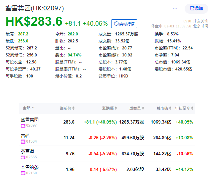The height and width of the screenshot is (182, 213).
Task: Click 最低 value 256.0
Action: point(23,41)
